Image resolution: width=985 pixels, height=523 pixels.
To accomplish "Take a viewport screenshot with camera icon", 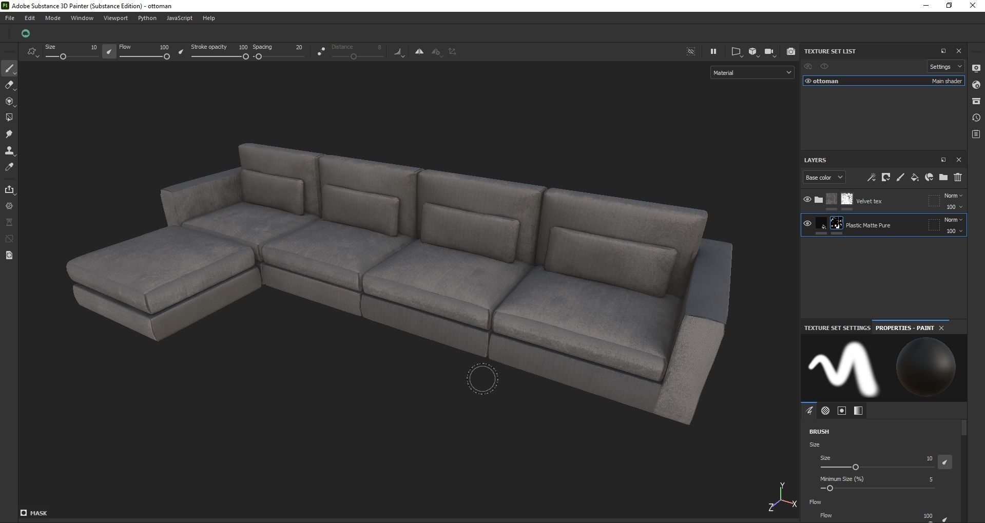I will point(791,51).
